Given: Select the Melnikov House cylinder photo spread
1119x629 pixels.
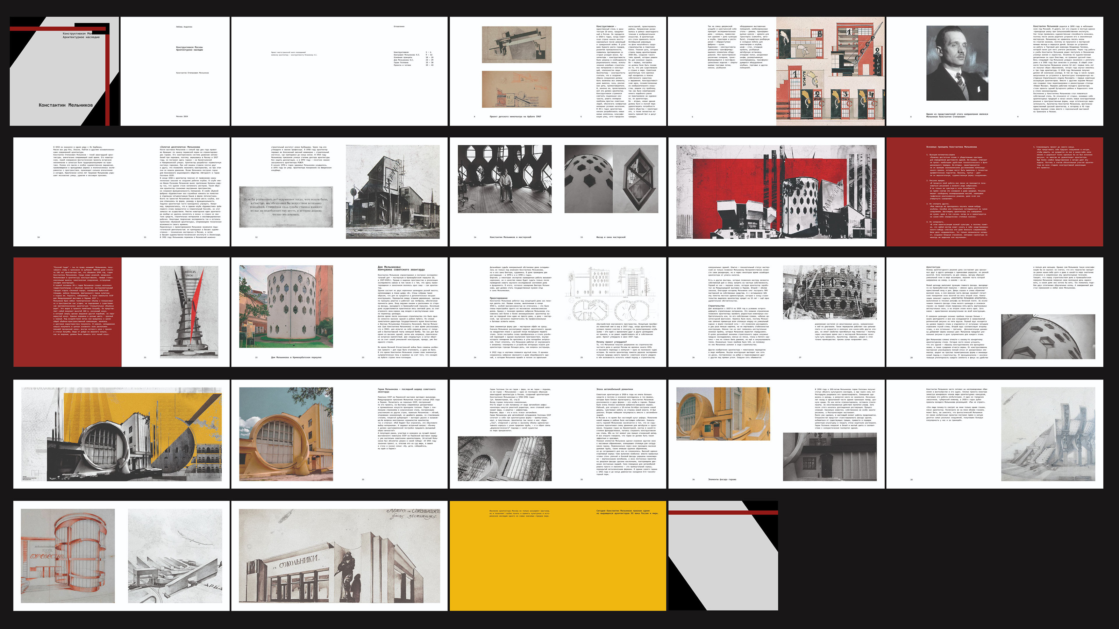Looking at the screenshot, I should (x=286, y=306).
